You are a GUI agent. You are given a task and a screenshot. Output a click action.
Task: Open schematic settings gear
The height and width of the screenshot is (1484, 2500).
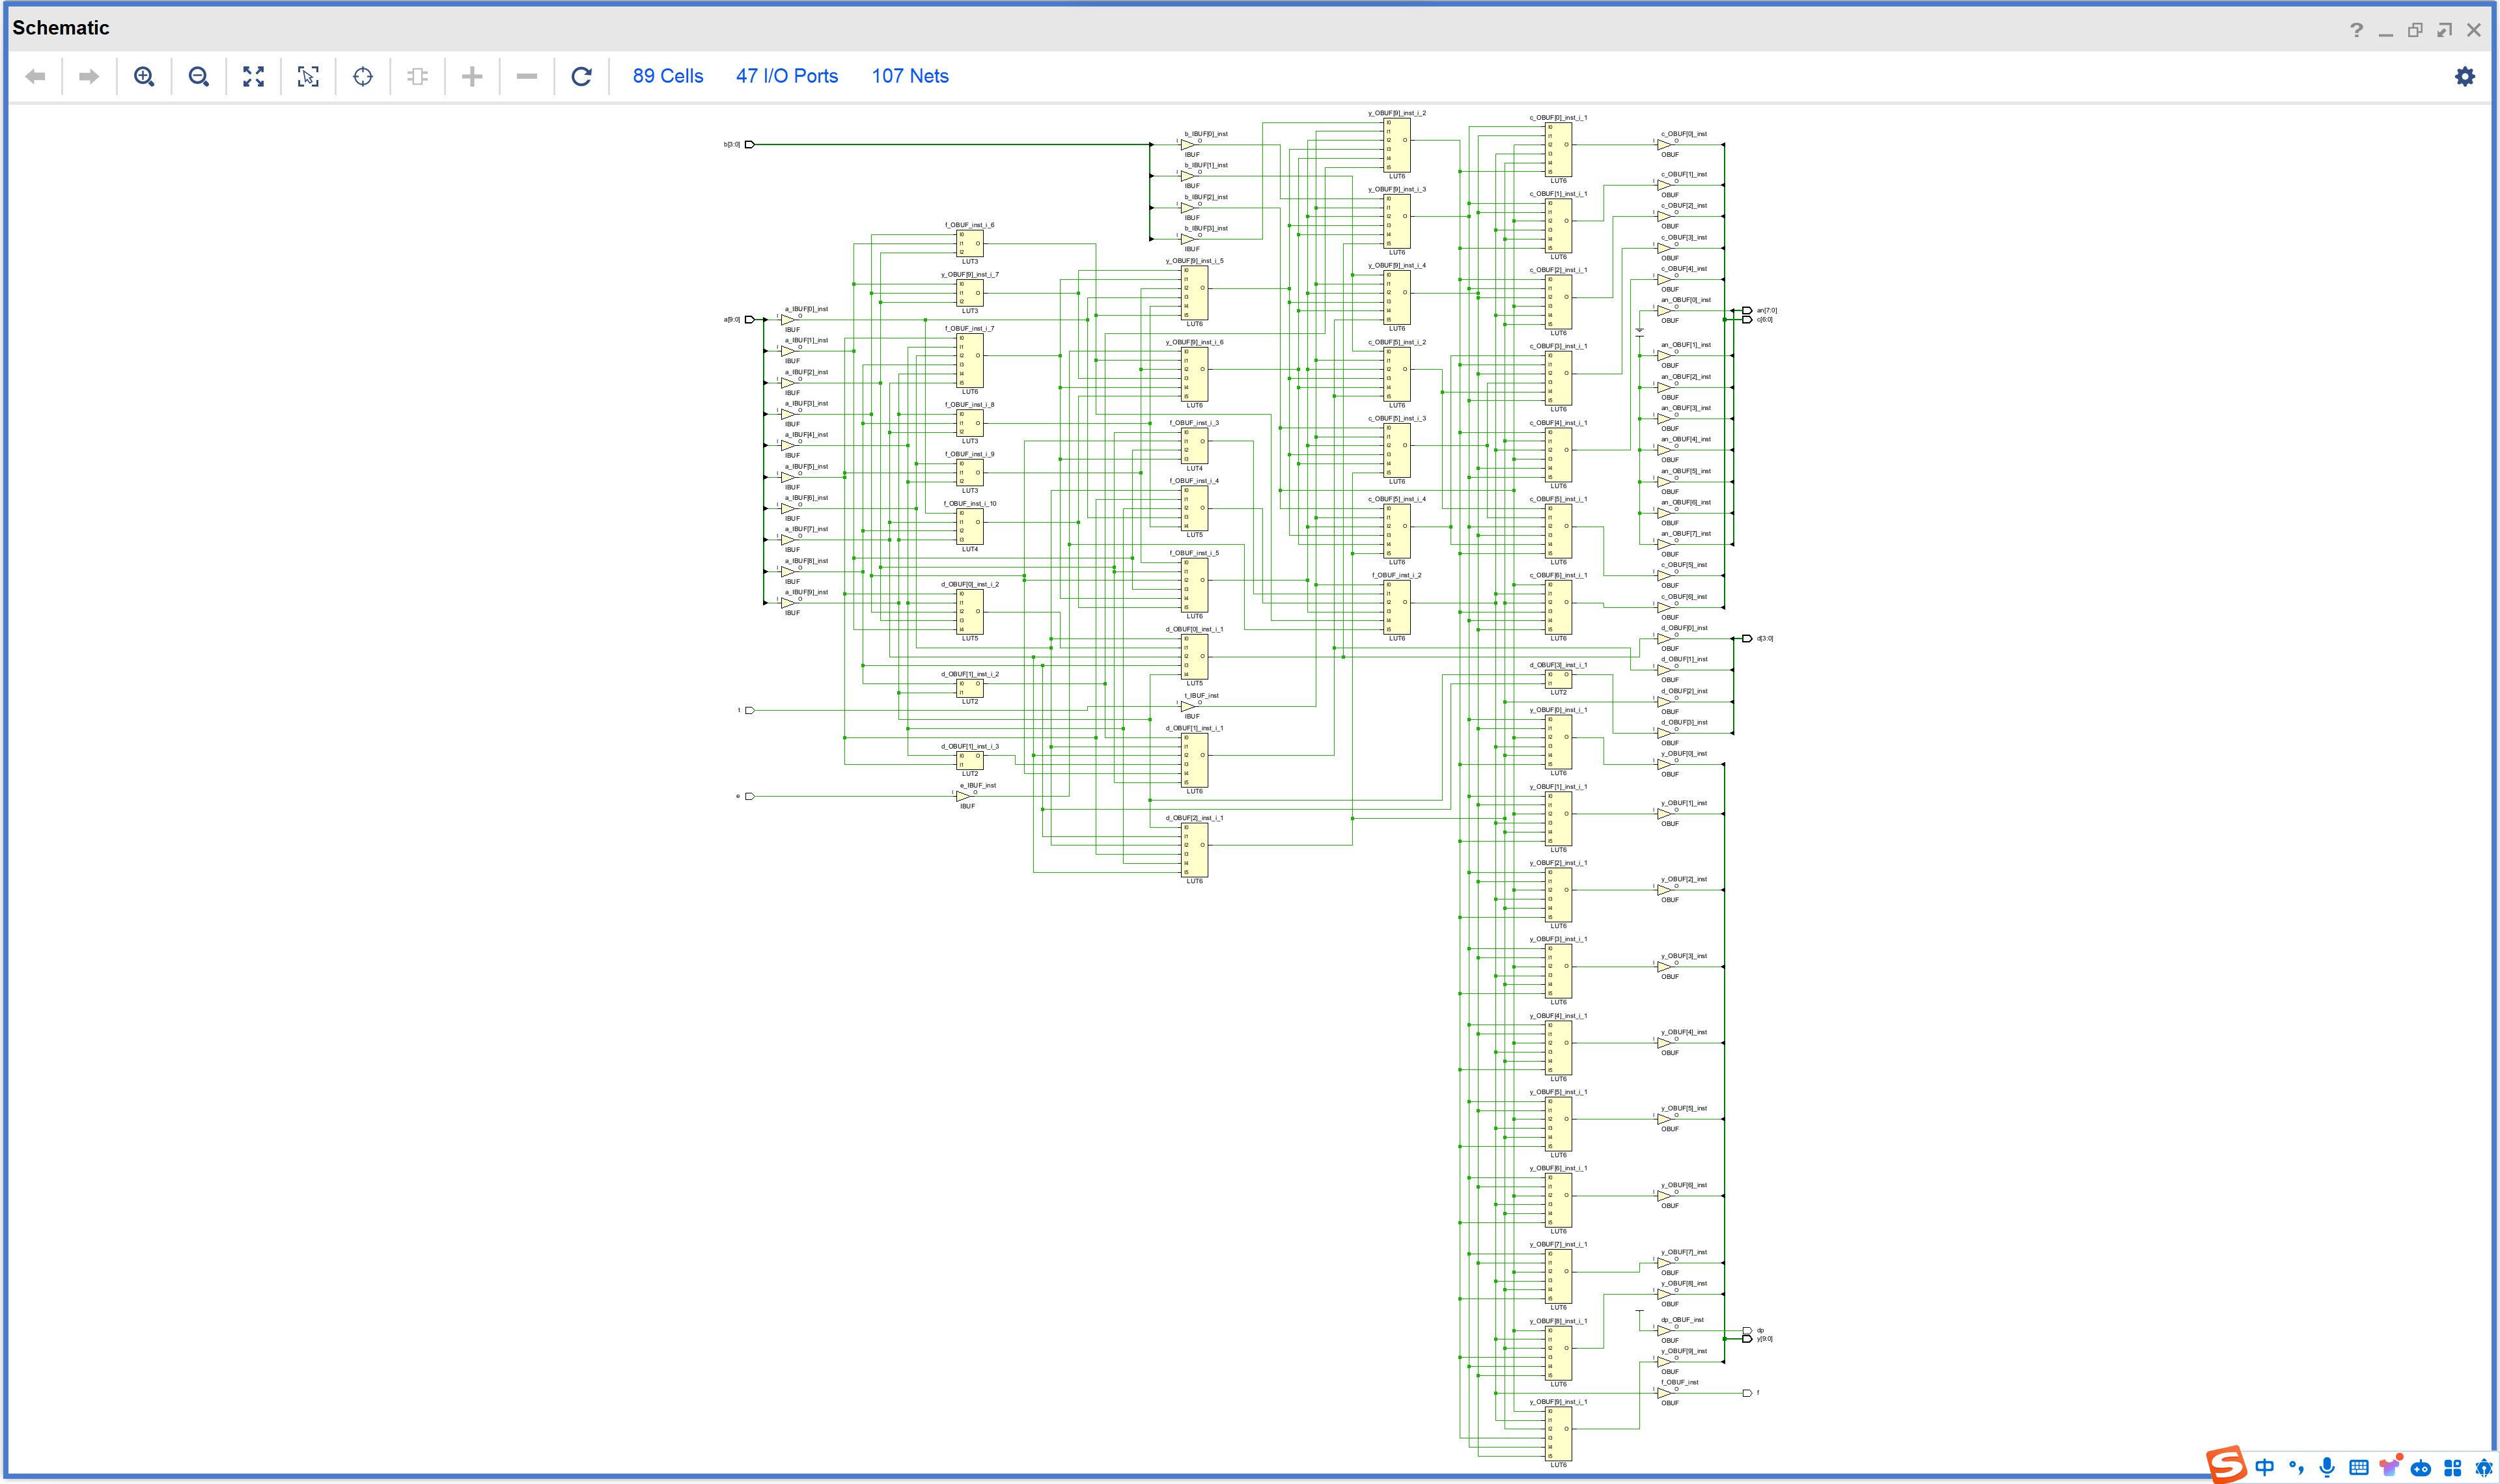pos(2465,76)
